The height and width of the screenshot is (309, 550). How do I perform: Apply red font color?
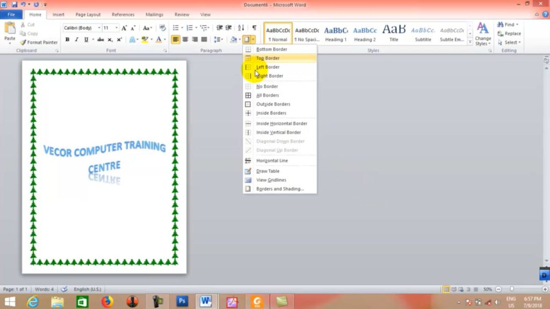tap(158, 40)
